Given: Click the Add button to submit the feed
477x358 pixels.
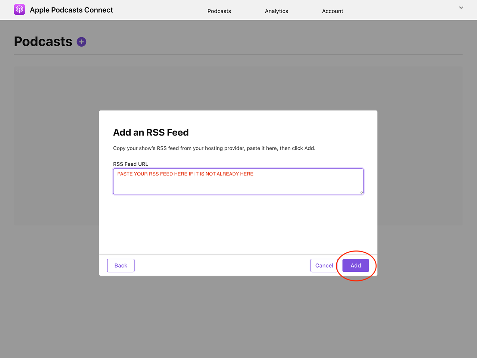Looking at the screenshot, I should pos(355,265).
